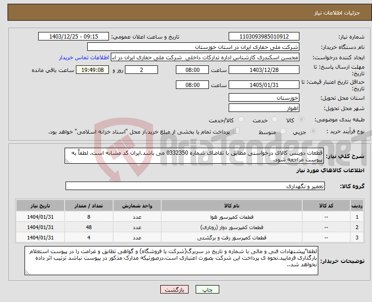Click the need number field 1103093985010912

(264, 36)
